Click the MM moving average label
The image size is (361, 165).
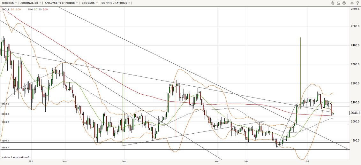pyautogui.click(x=30, y=10)
